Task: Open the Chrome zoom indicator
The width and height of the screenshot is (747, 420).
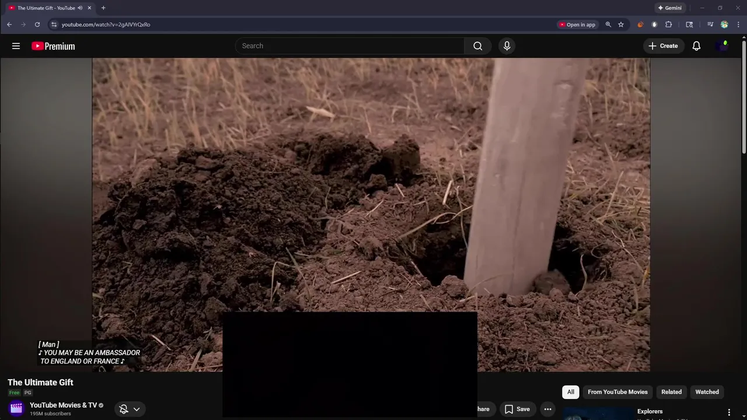Action: pos(608,24)
